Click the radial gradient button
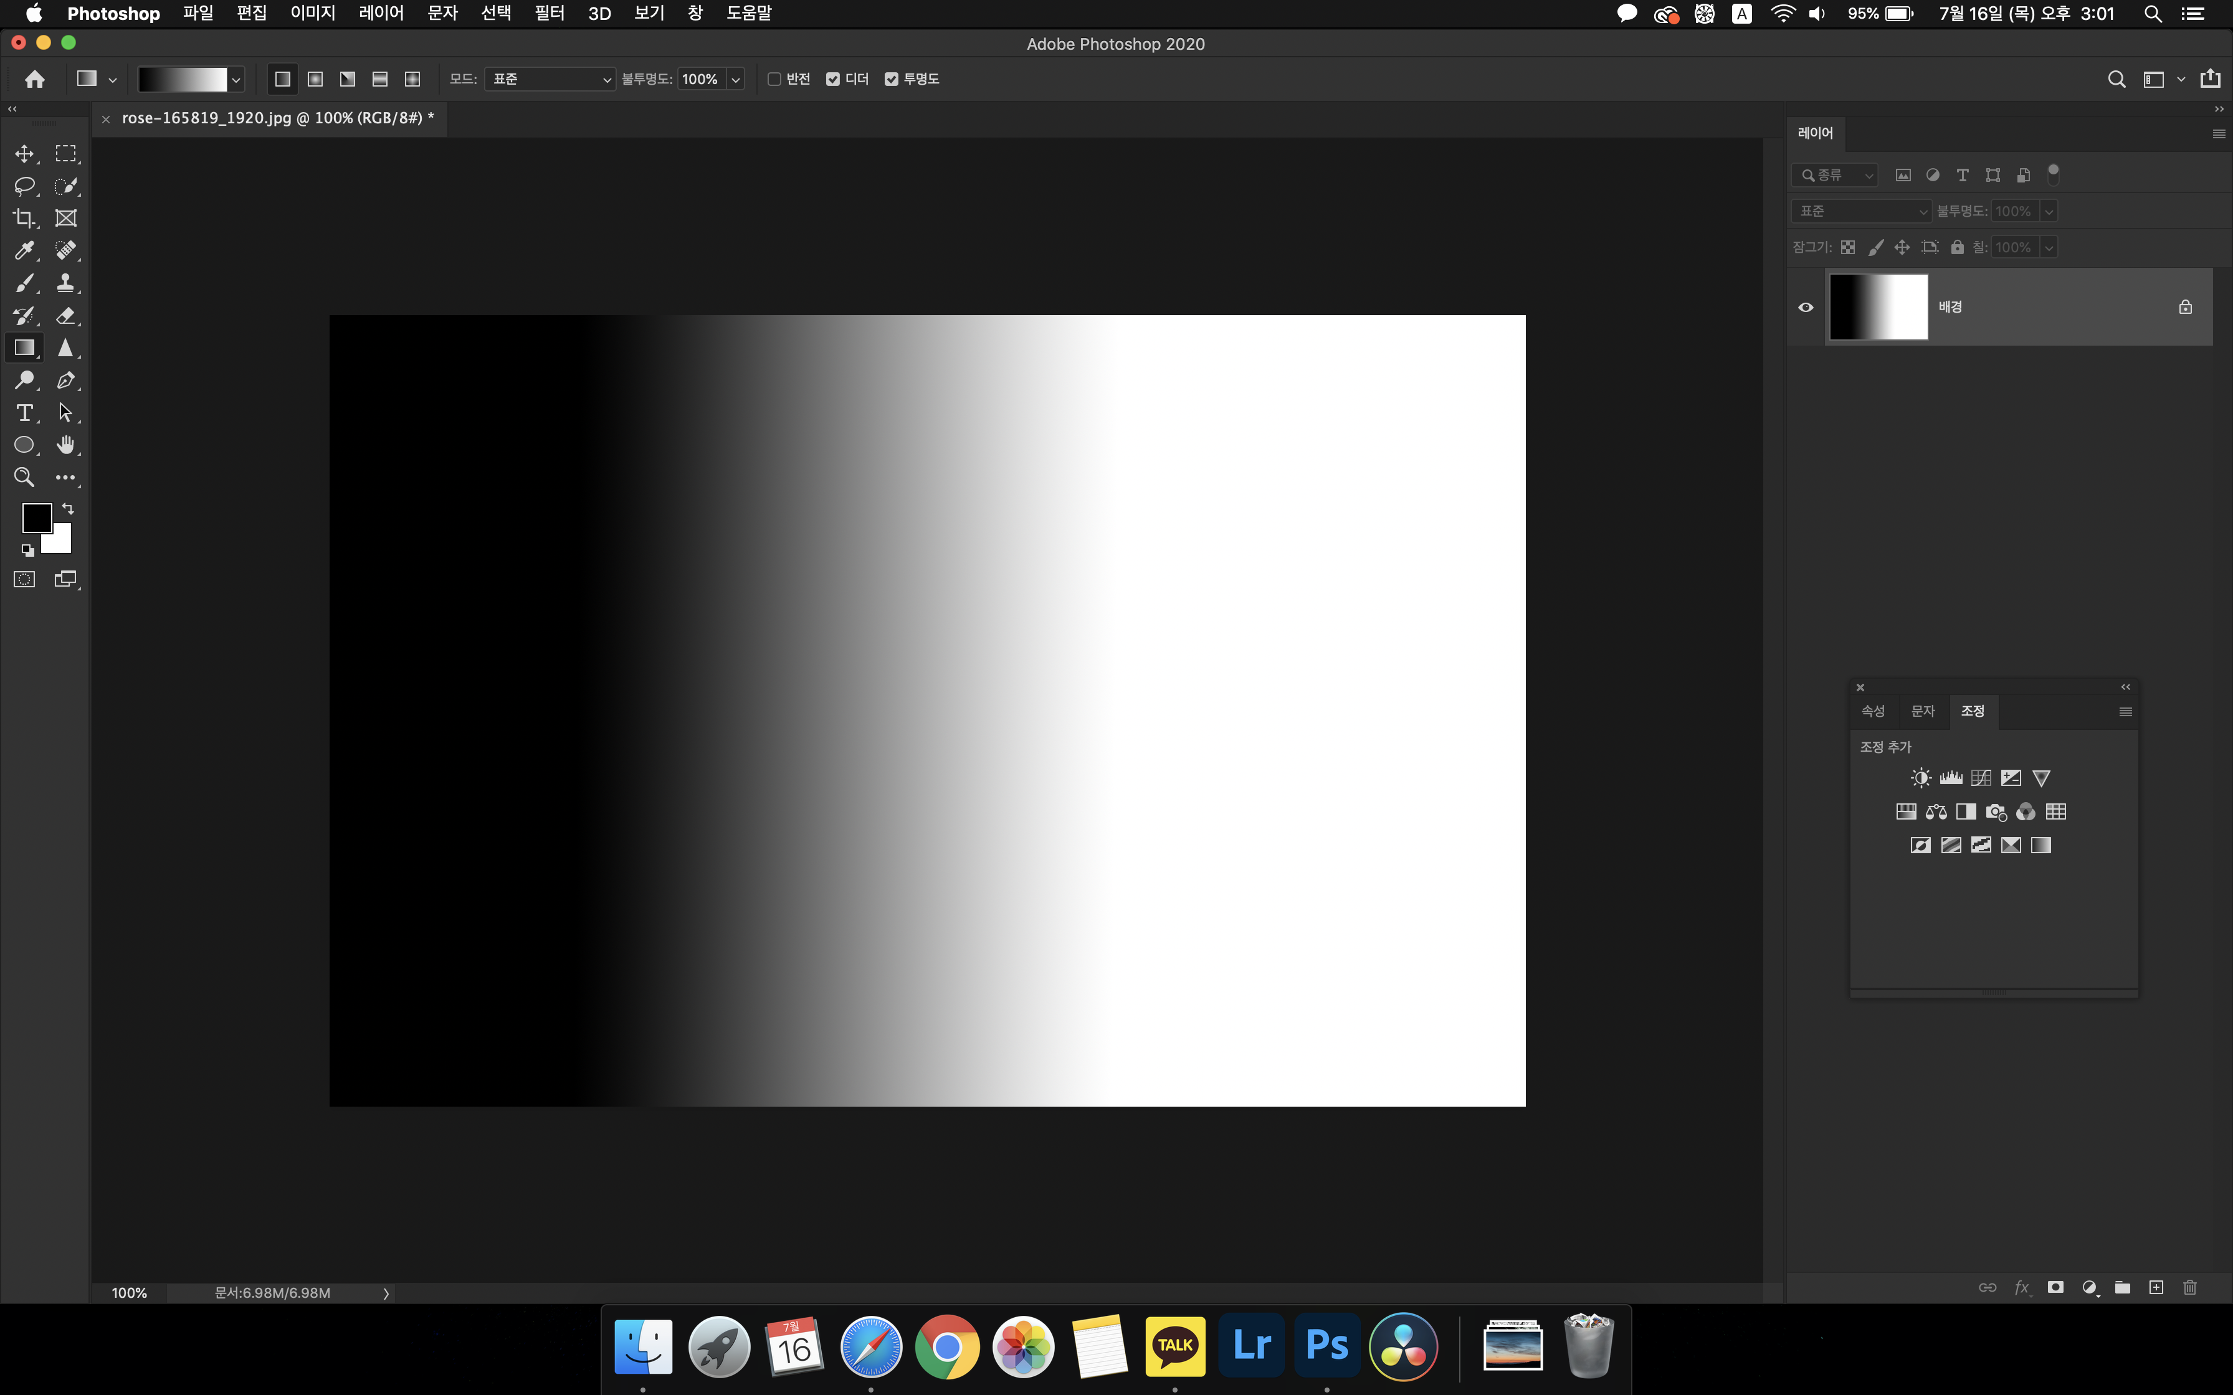This screenshot has height=1395, width=2233. 315,79
